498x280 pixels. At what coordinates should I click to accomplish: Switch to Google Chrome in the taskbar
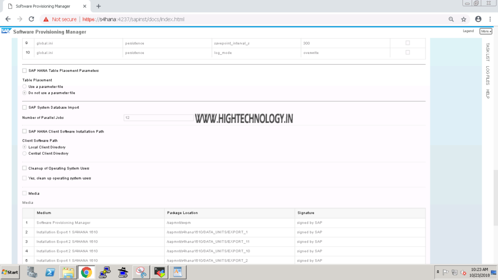pyautogui.click(x=87, y=272)
